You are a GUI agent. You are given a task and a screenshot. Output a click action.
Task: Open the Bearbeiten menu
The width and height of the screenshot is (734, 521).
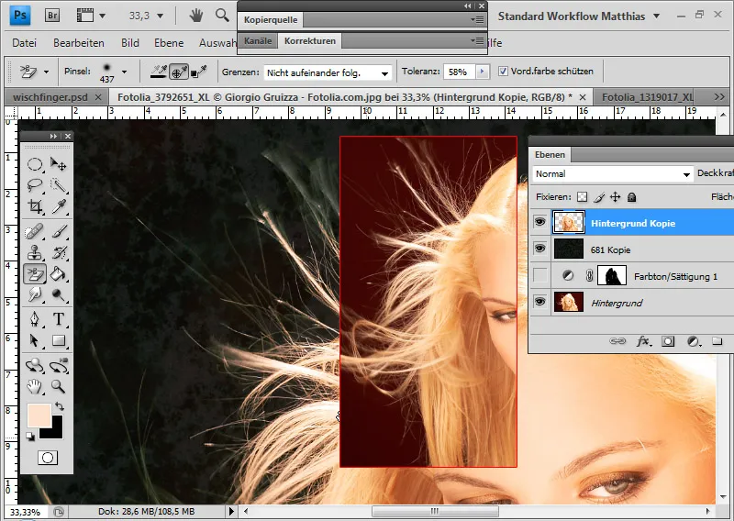79,42
